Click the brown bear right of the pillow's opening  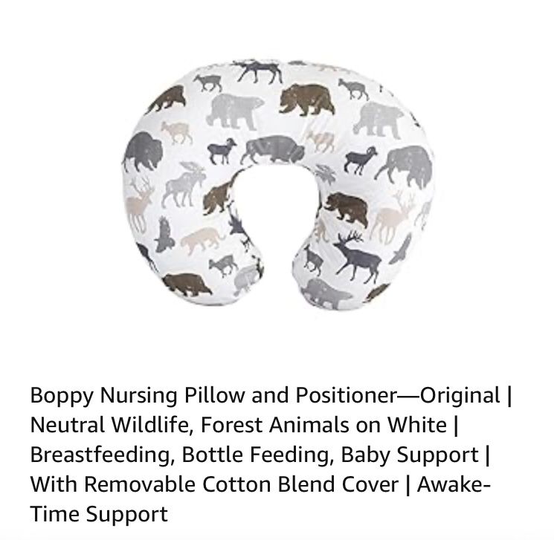pyautogui.click(x=347, y=209)
